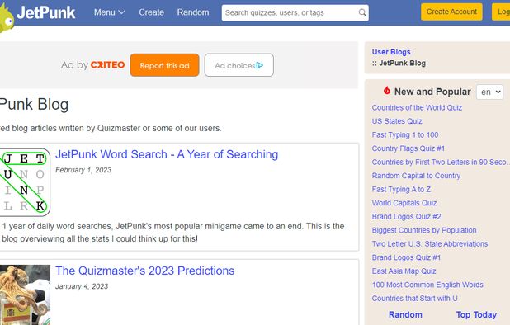Screen dimensions: 510x325
Task: Open Countries of the World Quiz
Action: [x=417, y=107]
